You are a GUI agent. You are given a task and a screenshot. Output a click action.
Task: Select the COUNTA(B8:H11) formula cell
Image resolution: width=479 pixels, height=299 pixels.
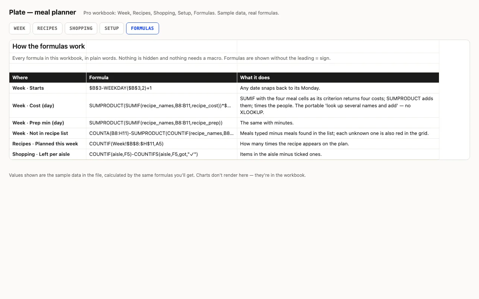point(162,133)
